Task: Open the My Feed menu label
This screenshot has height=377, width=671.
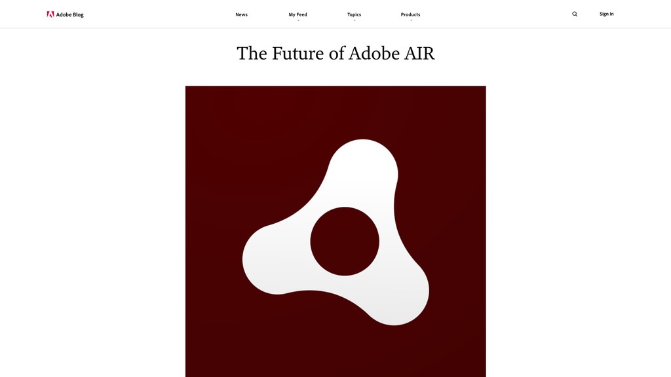Action: click(x=298, y=14)
